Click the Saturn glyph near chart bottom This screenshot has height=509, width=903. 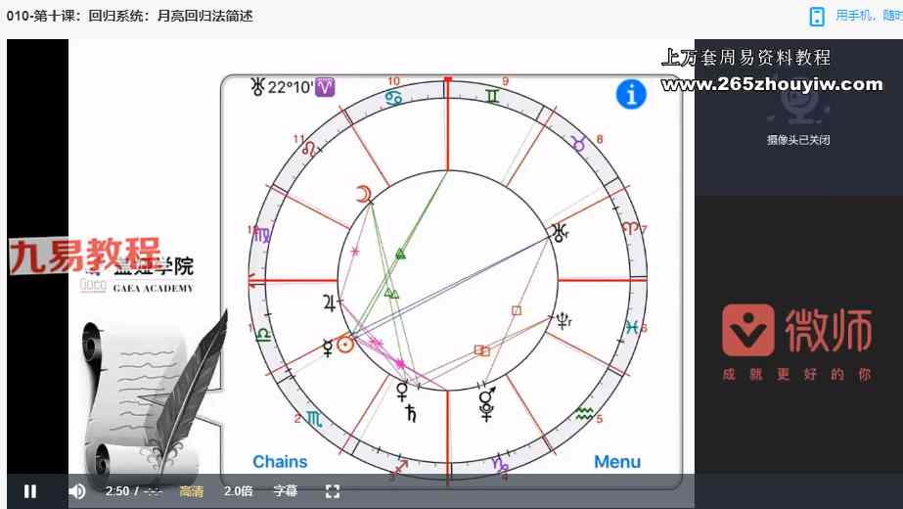(410, 413)
